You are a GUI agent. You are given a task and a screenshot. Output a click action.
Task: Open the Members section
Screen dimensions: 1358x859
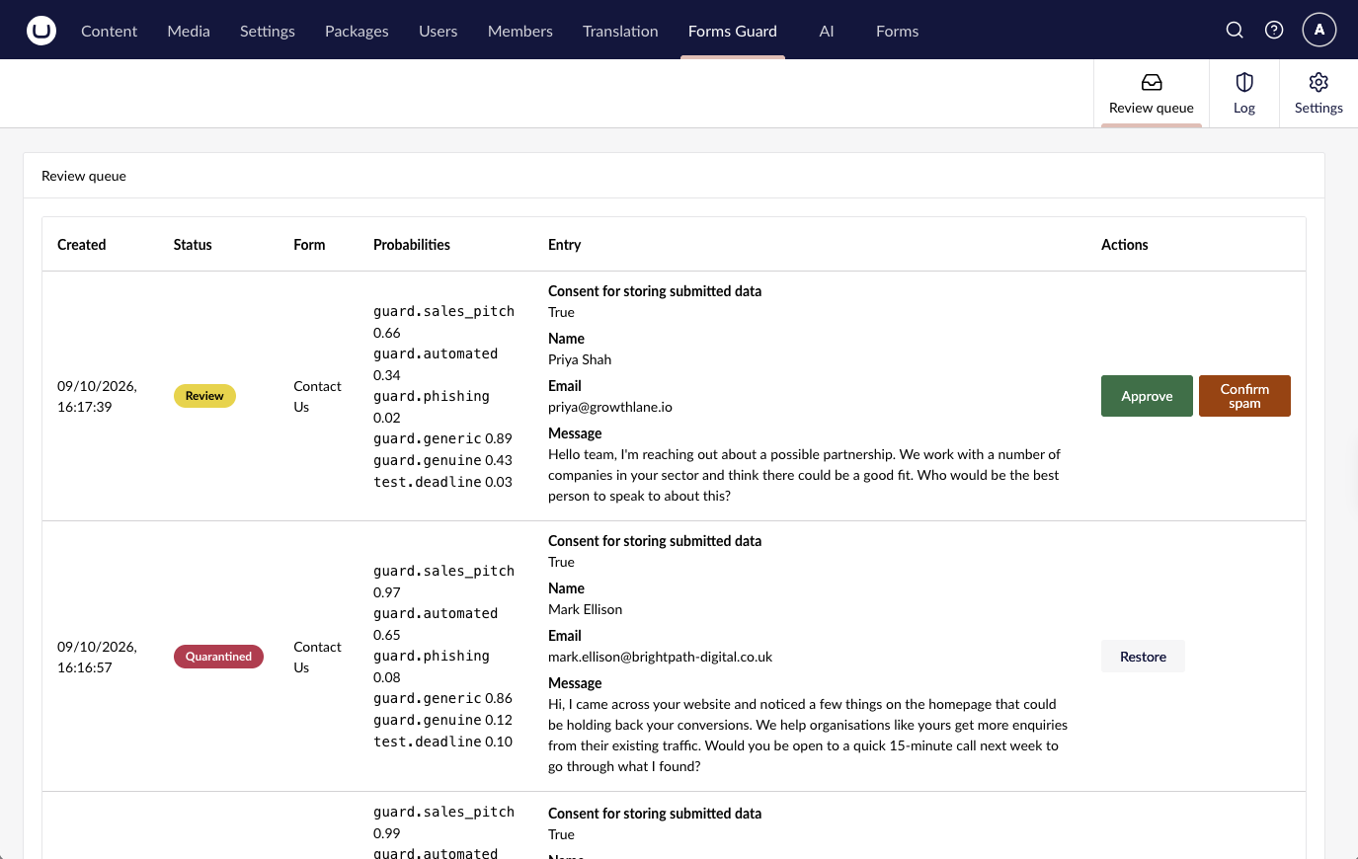(x=520, y=31)
